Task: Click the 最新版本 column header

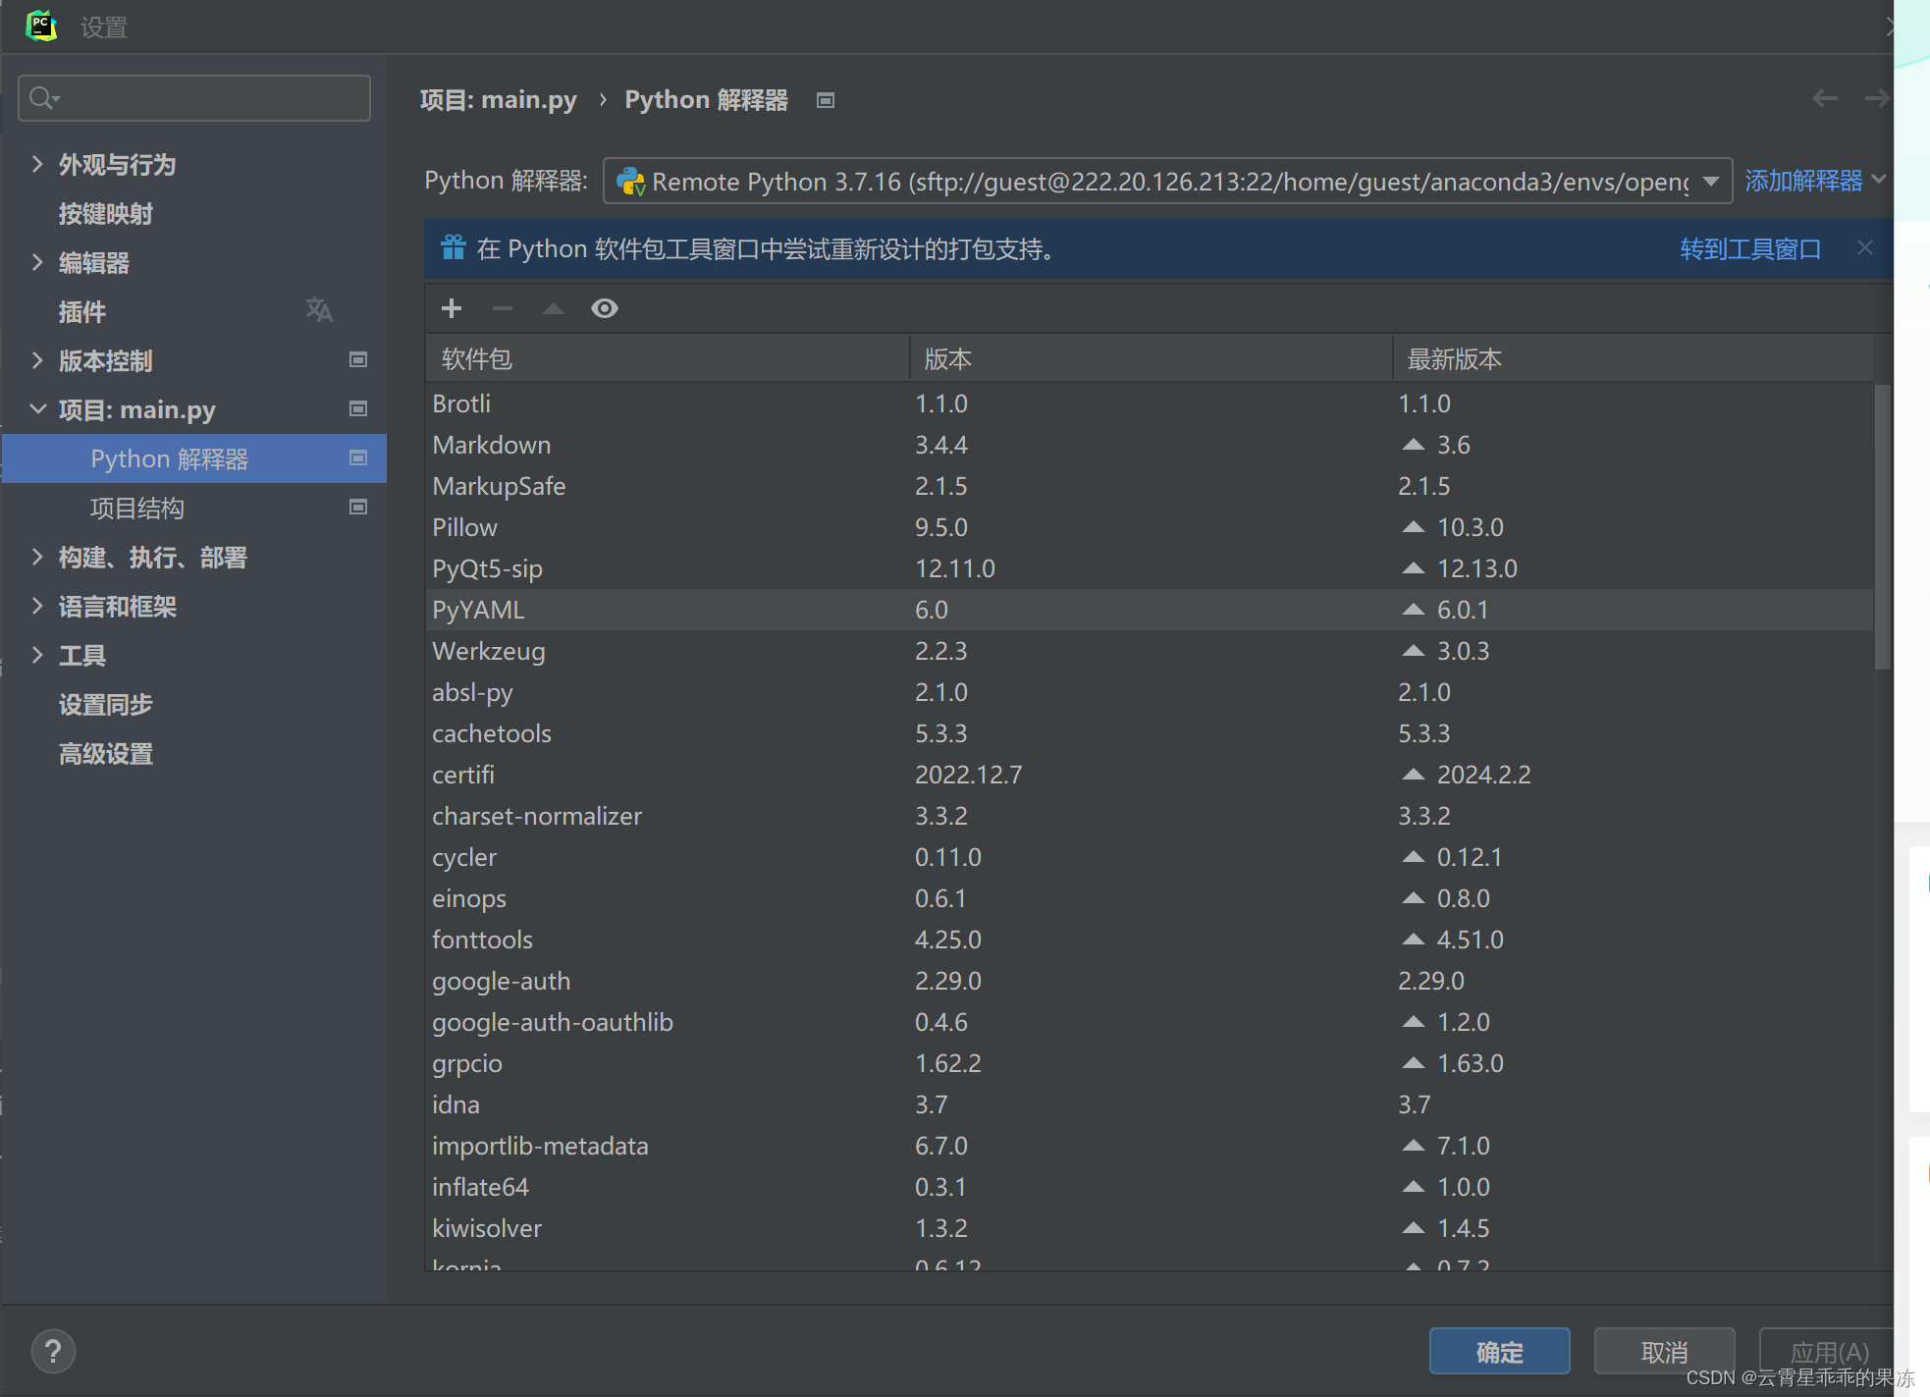Action: (x=1634, y=358)
